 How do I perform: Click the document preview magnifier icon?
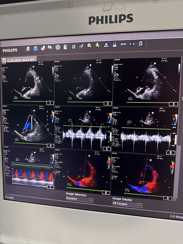click(141, 44)
